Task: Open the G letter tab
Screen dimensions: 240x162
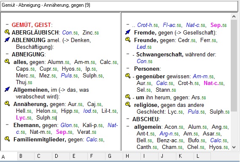Action: coord(114,156)
